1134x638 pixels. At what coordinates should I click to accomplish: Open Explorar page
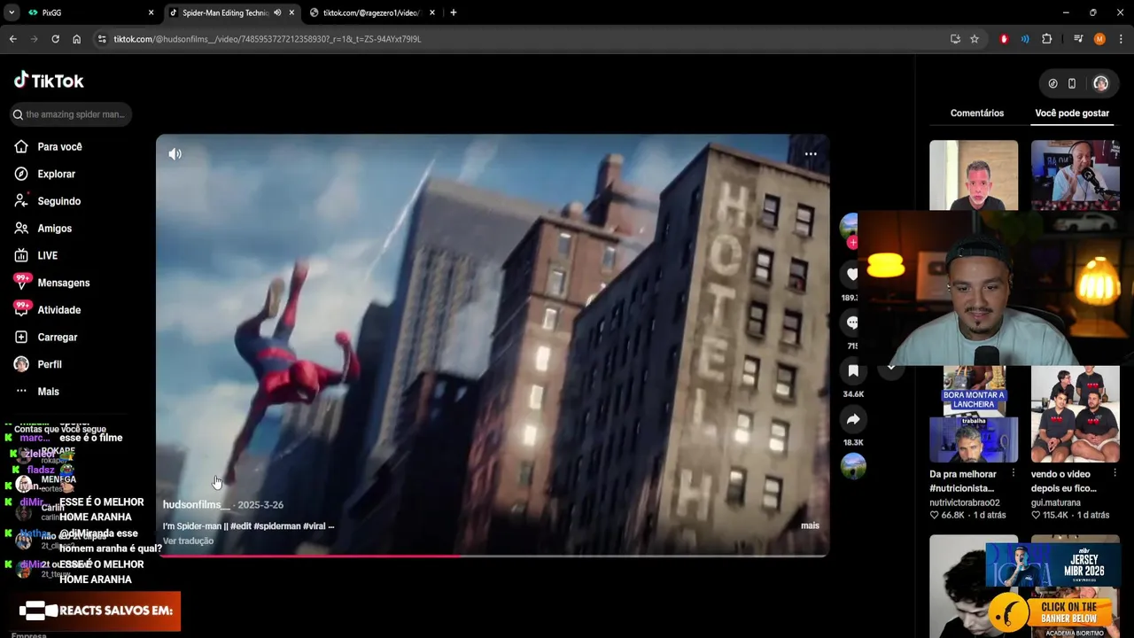click(x=56, y=175)
